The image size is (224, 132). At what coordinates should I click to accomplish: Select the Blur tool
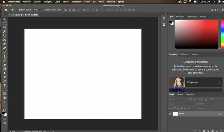[5, 73]
